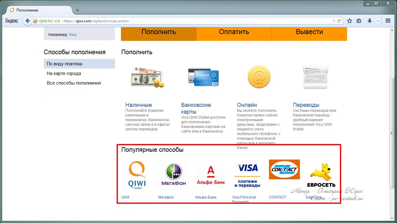Open the Банковские карты link
This screenshot has height=223, width=397.
(x=196, y=108)
